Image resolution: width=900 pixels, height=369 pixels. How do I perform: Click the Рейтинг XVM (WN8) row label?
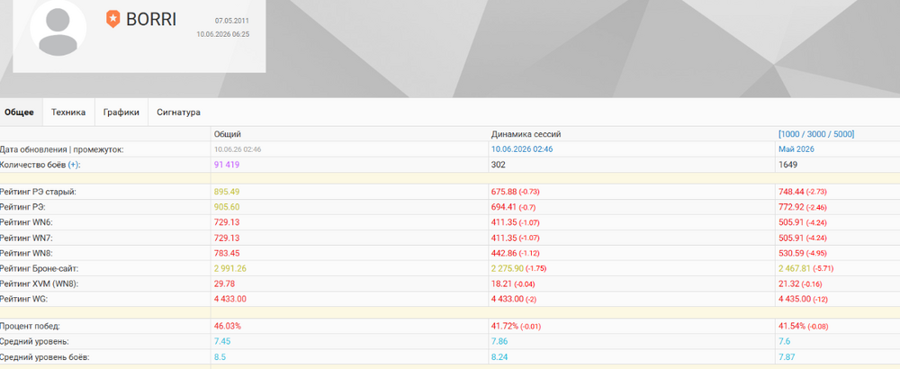(39, 283)
